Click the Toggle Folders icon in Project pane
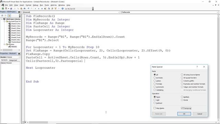Image resolution: width=220 pixels, height=124 pixels. click(x=9, y=15)
